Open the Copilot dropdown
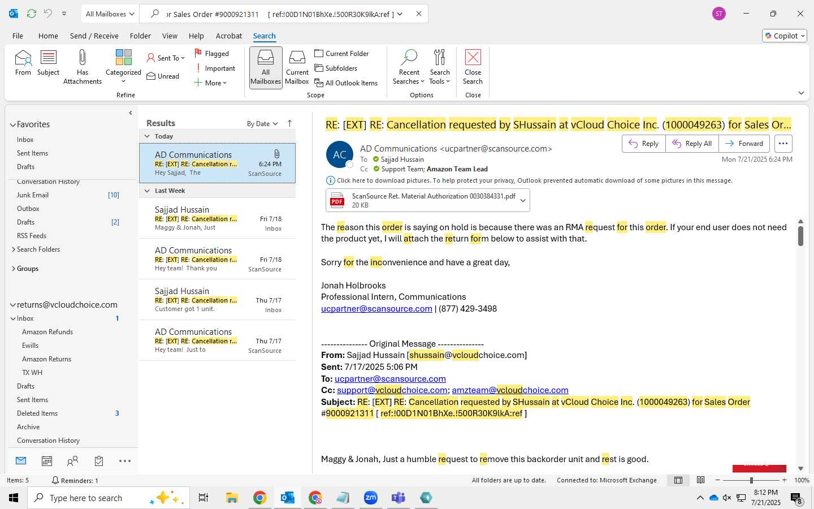This screenshot has height=509, width=814. pyautogui.click(x=785, y=36)
